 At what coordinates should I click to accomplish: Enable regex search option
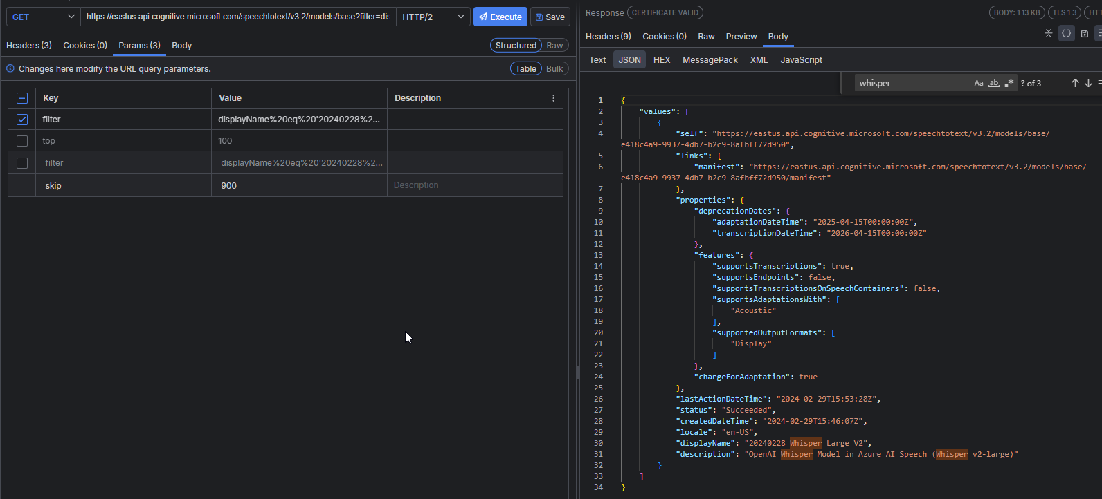[x=1009, y=84]
